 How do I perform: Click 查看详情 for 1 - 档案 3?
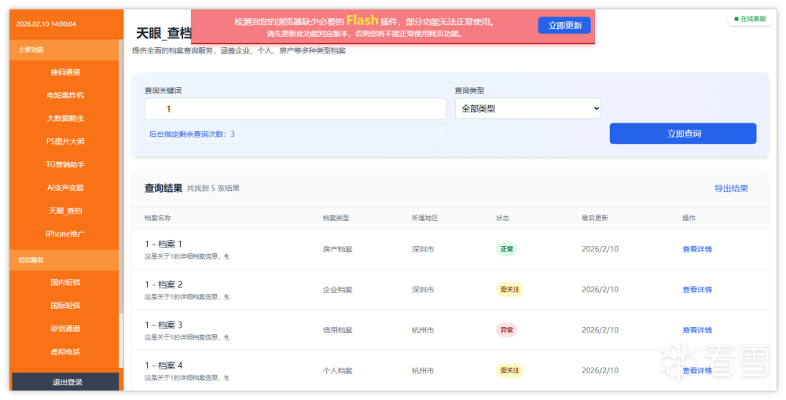[696, 330]
